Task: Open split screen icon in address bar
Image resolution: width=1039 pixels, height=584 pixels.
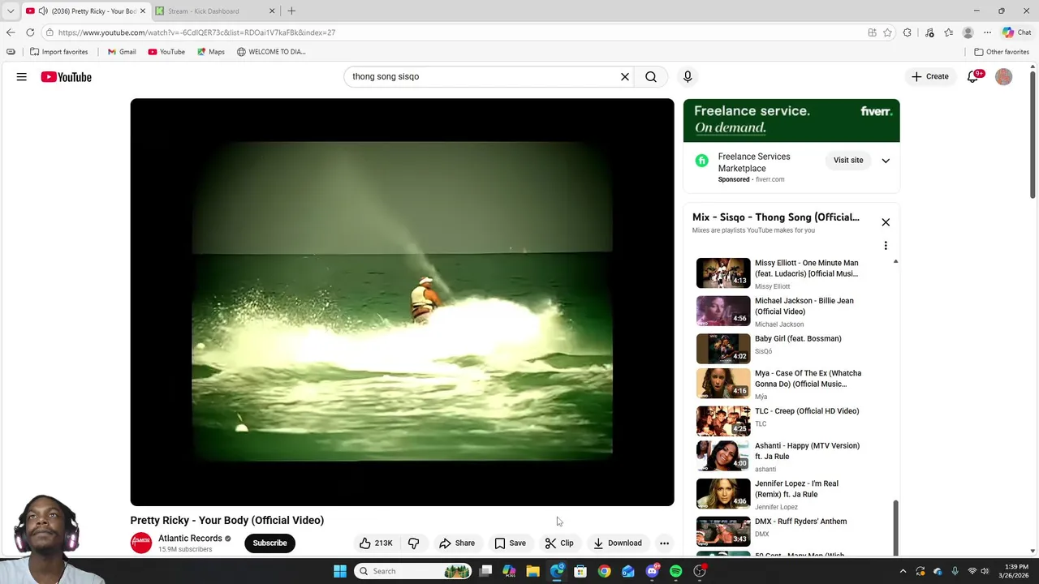Action: pos(873,32)
